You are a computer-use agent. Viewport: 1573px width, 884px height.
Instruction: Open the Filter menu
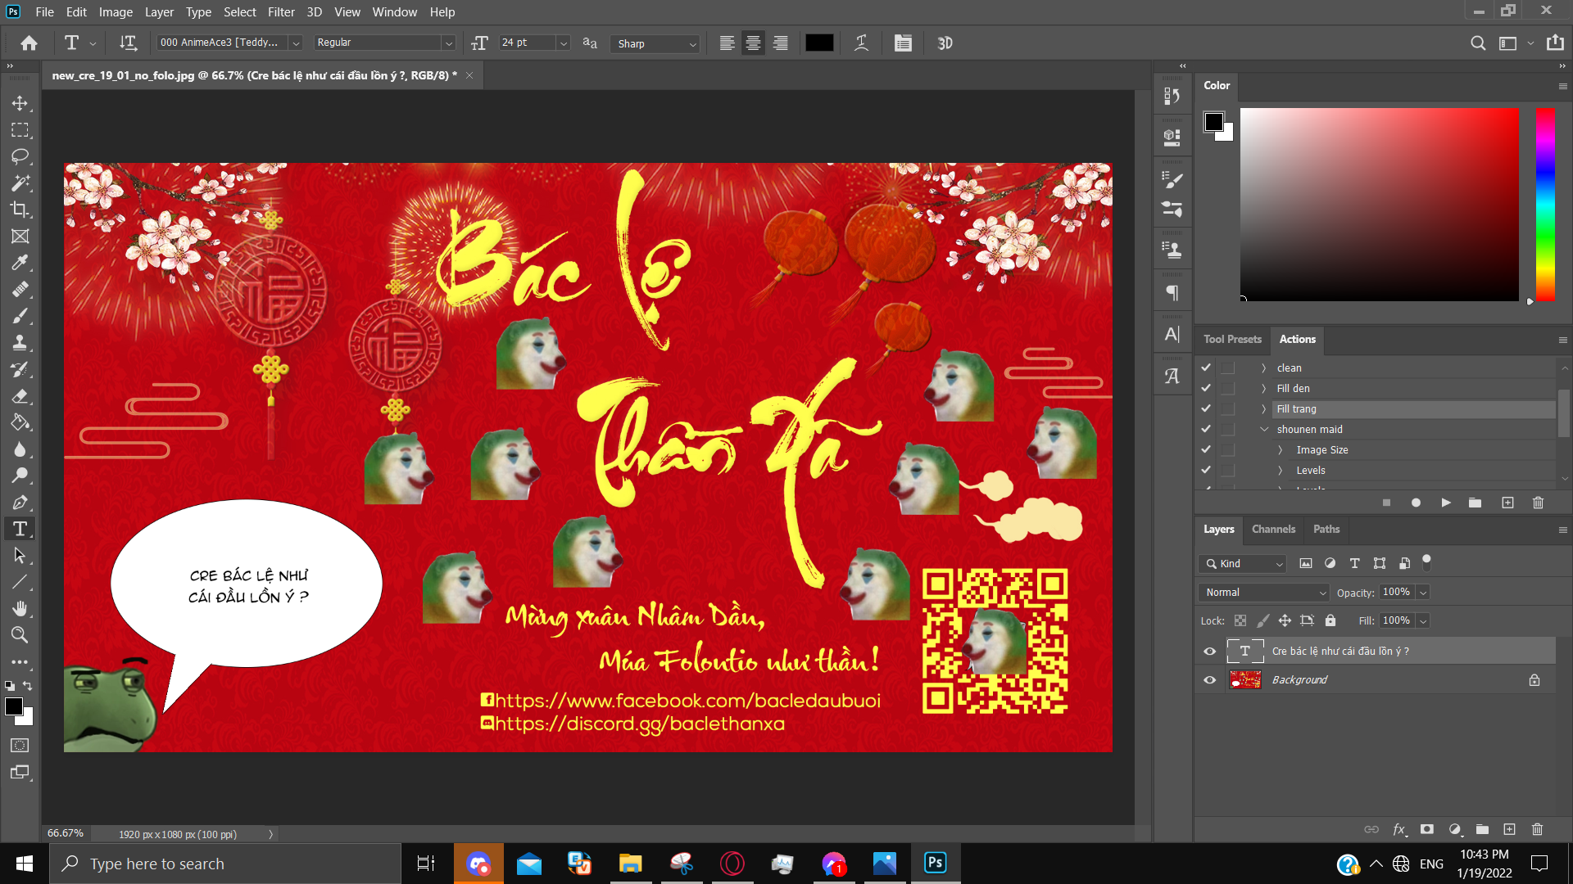[280, 11]
